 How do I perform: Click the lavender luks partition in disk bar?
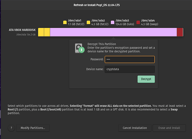pos(113,32)
